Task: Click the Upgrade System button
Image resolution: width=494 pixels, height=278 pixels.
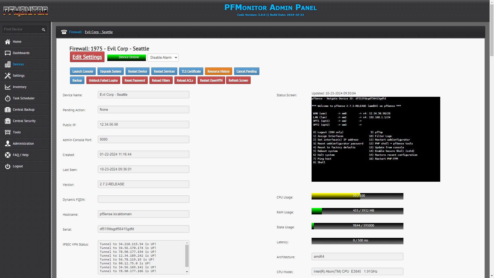Action: coord(111,71)
